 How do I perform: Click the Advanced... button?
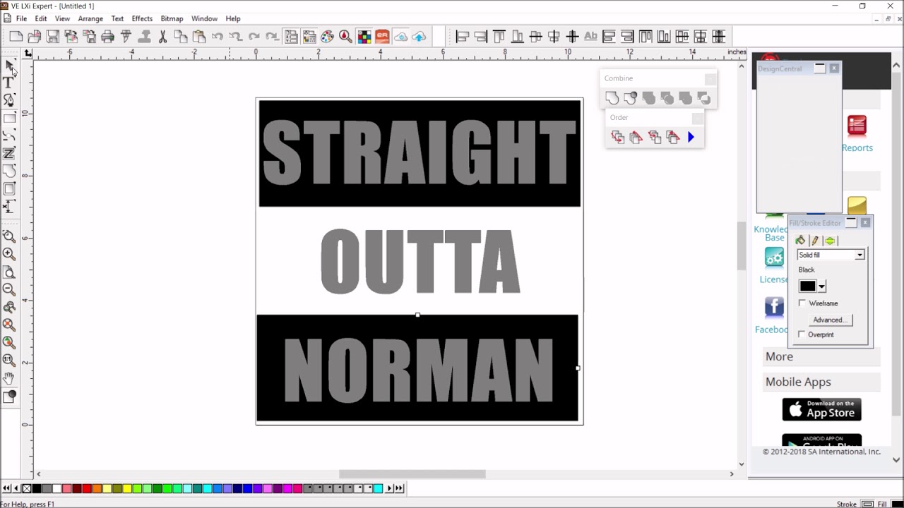click(830, 320)
